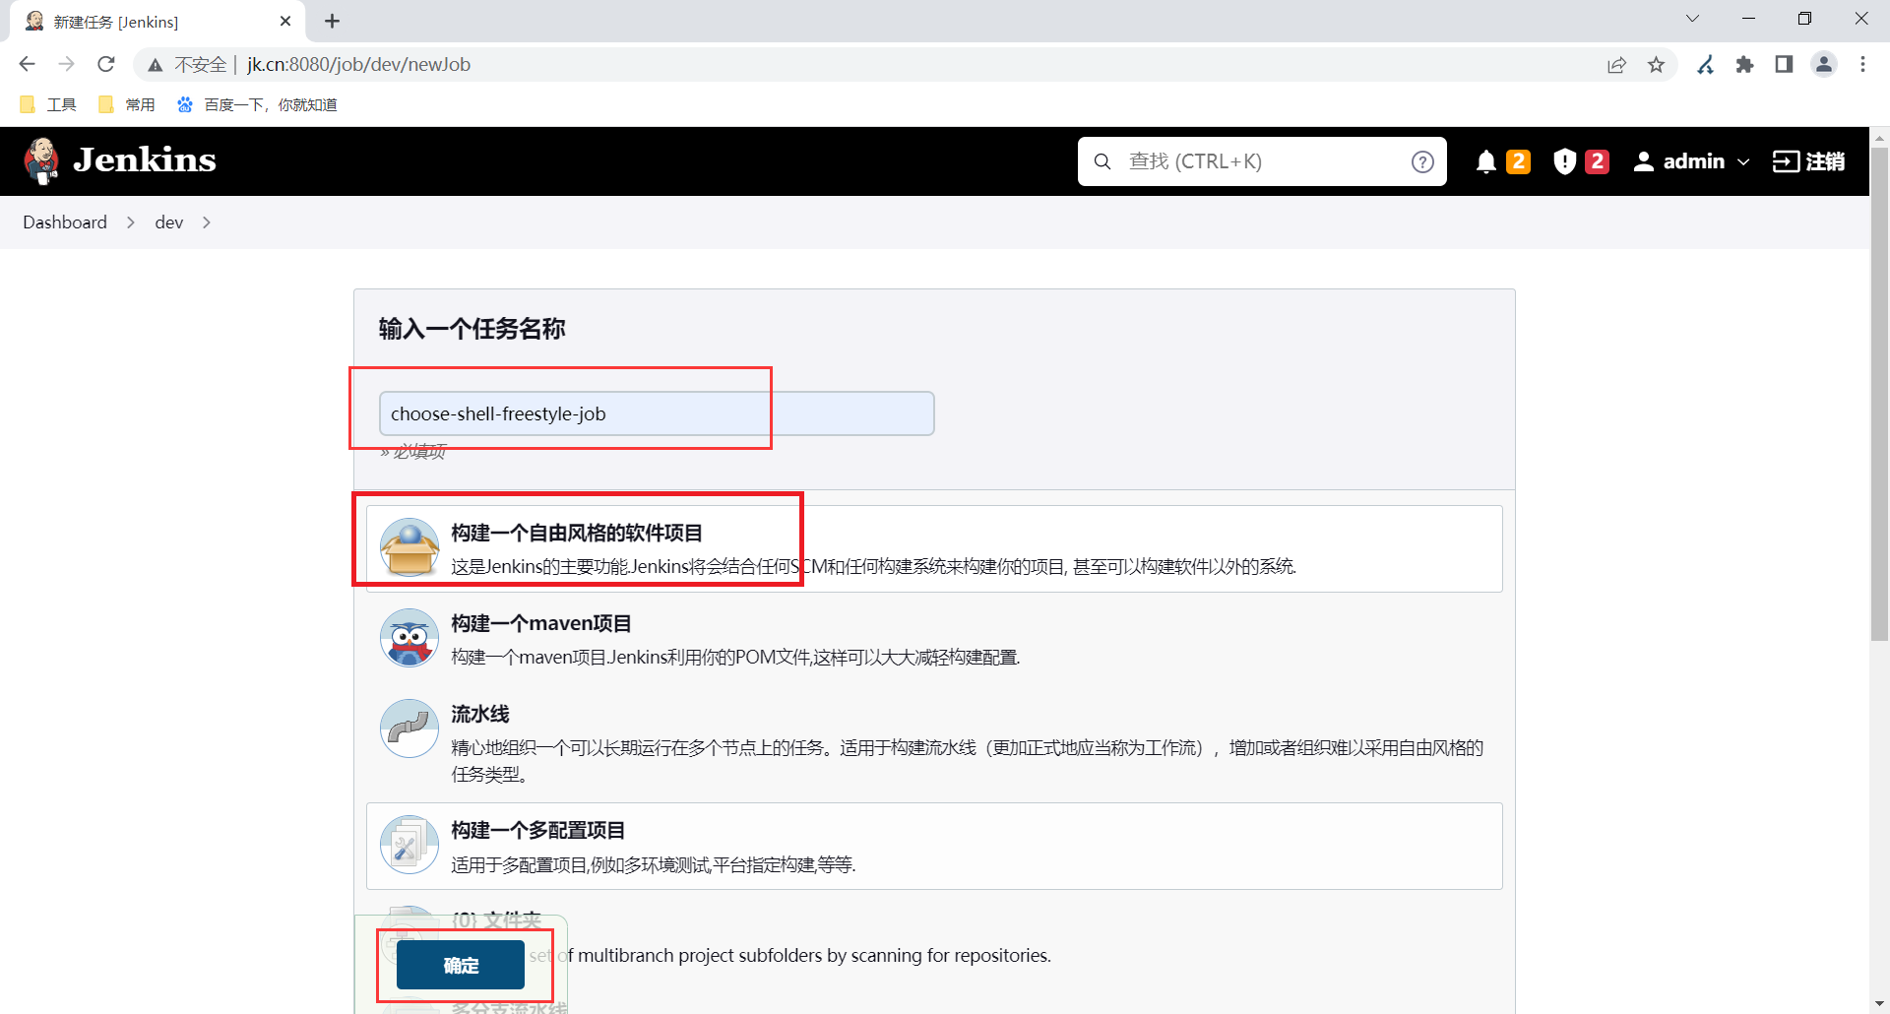Select 流水线 project type title
The height and width of the screenshot is (1014, 1890).
click(480, 714)
